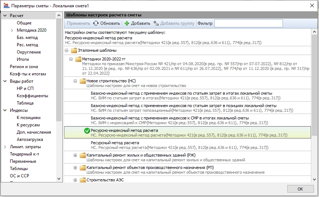Go to the Регион и зона section
The height and width of the screenshot is (197, 319).
click(24, 67)
